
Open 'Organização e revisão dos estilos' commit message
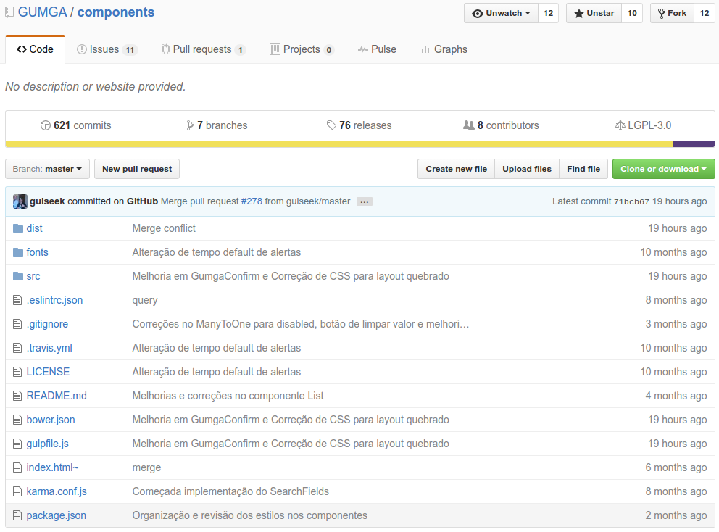coord(250,515)
